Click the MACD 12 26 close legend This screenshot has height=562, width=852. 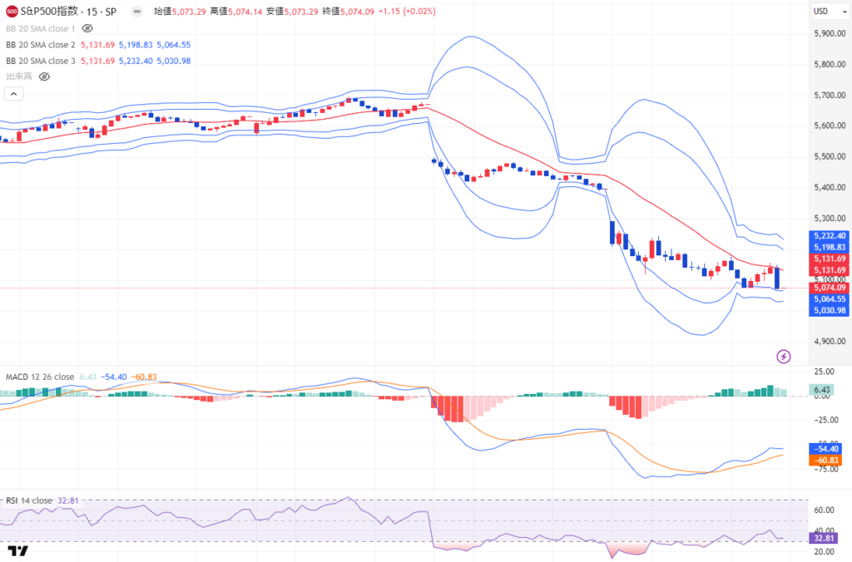click(x=40, y=377)
